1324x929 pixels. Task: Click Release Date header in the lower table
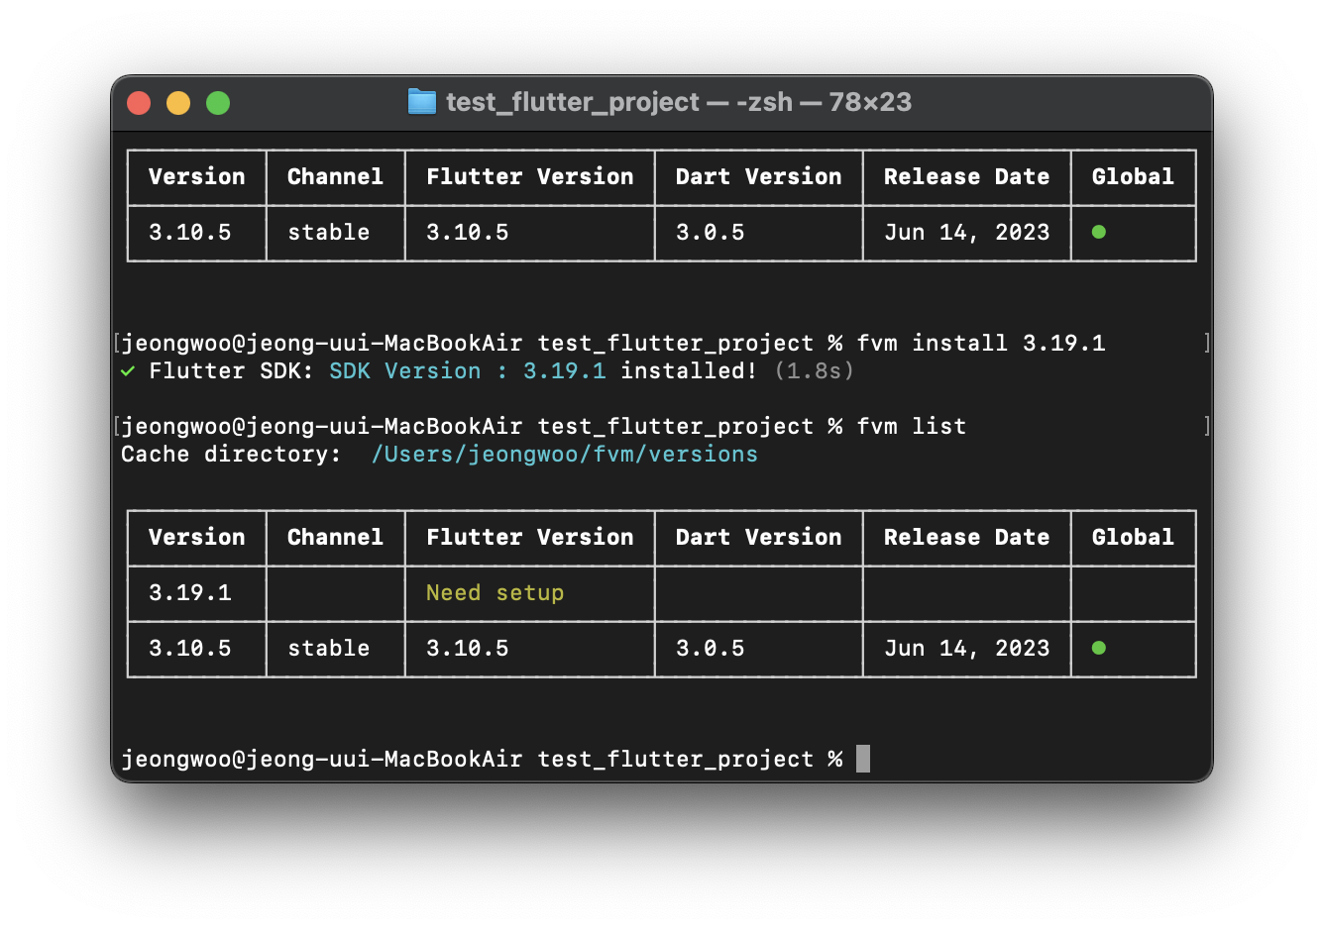[x=967, y=538]
